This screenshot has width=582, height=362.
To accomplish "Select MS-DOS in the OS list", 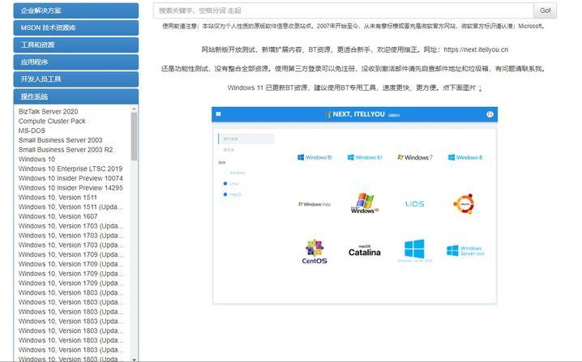I will [32, 130].
